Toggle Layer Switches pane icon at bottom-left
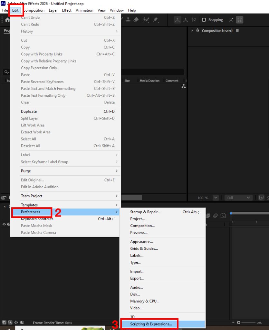The image size is (269, 330). tap(4, 322)
